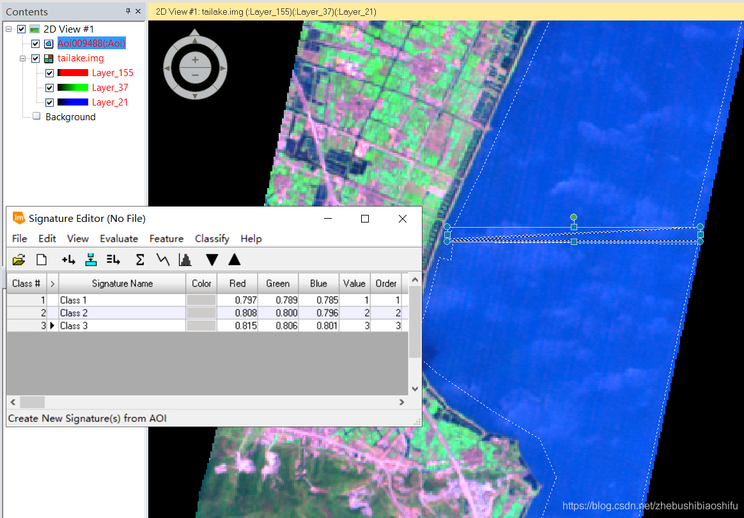Select the Class 1 signature name cell

pos(122,300)
